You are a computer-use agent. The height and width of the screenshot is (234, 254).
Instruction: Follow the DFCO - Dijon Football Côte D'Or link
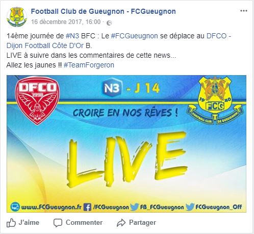119,41
